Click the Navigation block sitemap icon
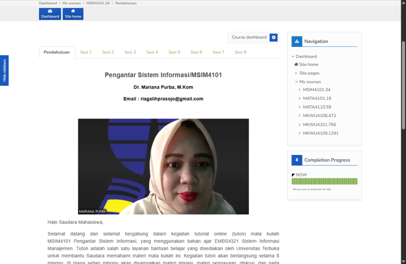The height and width of the screenshot is (264, 406). [297, 41]
